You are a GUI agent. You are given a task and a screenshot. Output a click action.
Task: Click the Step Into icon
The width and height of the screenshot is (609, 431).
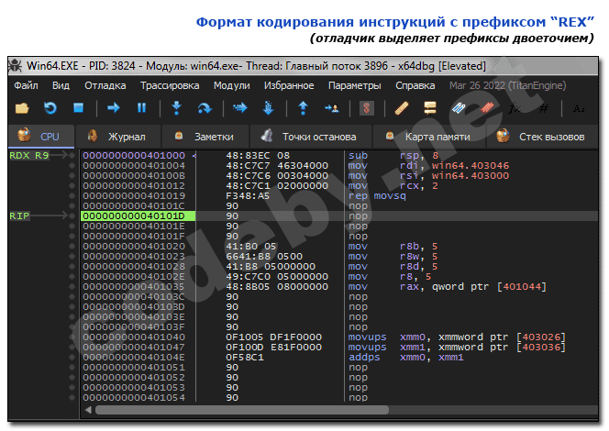point(177,107)
